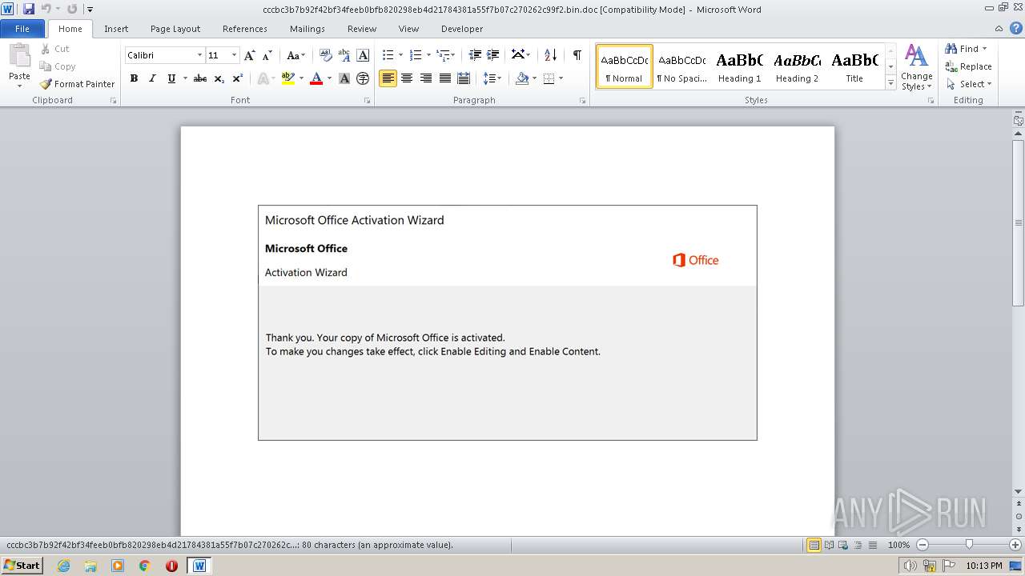This screenshot has height=576, width=1025.
Task: Toggle Bold formatting
Action: pyautogui.click(x=134, y=78)
